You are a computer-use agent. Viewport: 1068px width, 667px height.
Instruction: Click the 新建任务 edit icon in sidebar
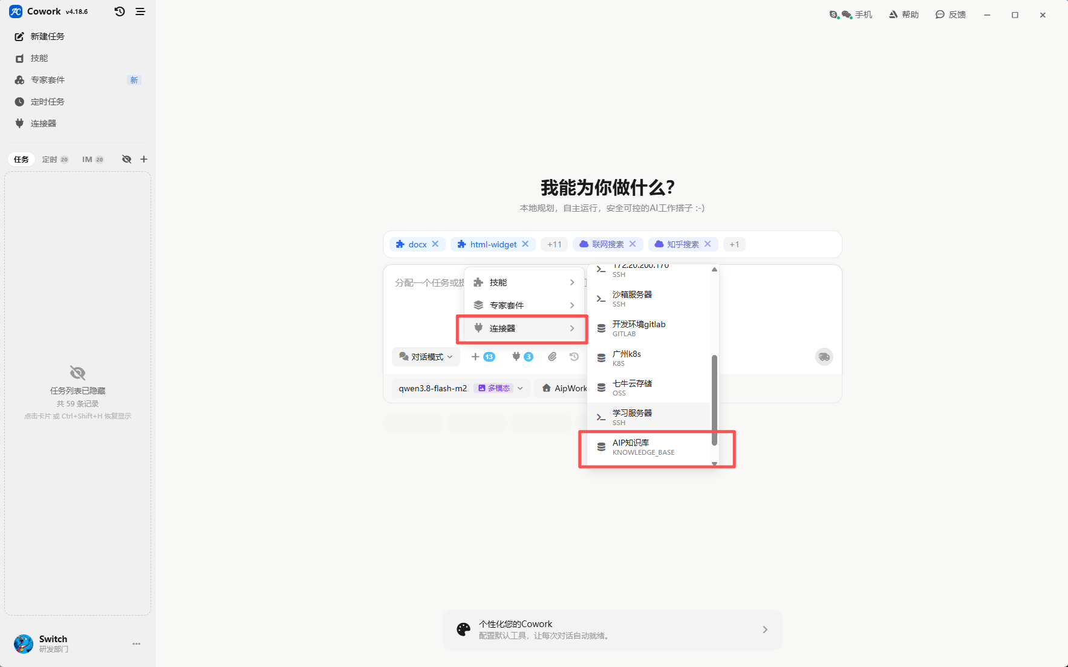coord(19,36)
